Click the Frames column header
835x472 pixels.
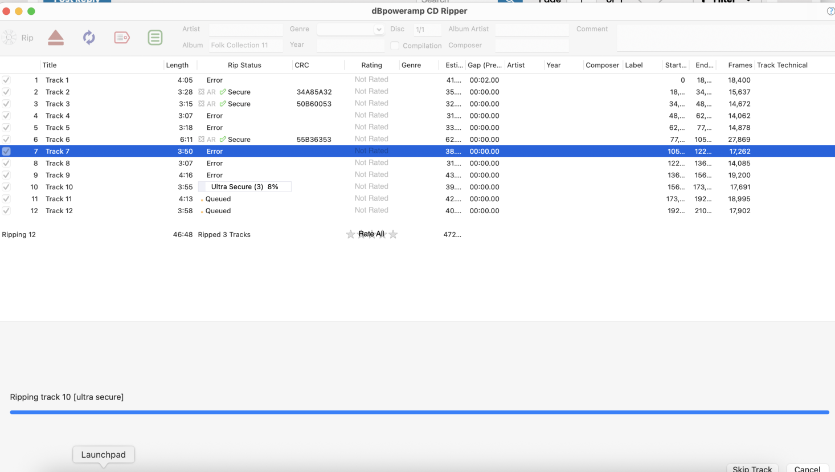coord(740,65)
